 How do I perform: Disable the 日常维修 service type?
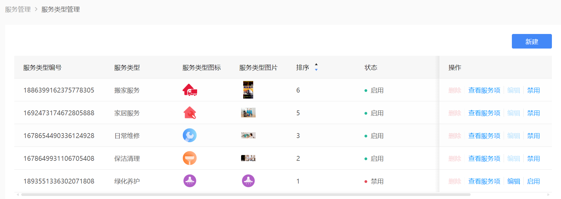533,136
